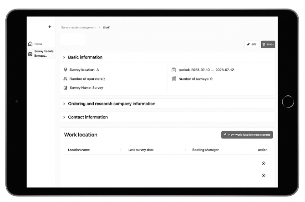The height and width of the screenshot is (202, 305).
Task: Click the Work location heading
Action: coord(81,135)
